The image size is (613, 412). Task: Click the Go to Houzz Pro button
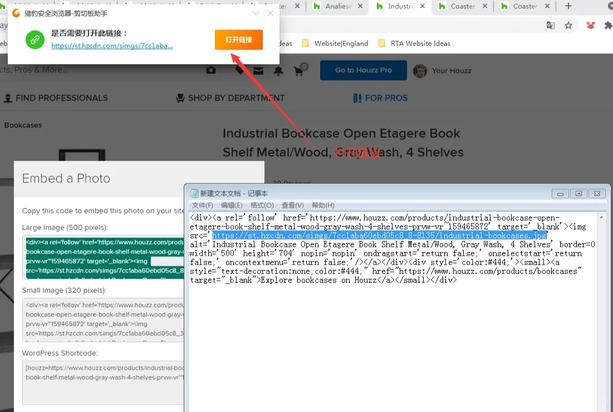[x=363, y=70]
